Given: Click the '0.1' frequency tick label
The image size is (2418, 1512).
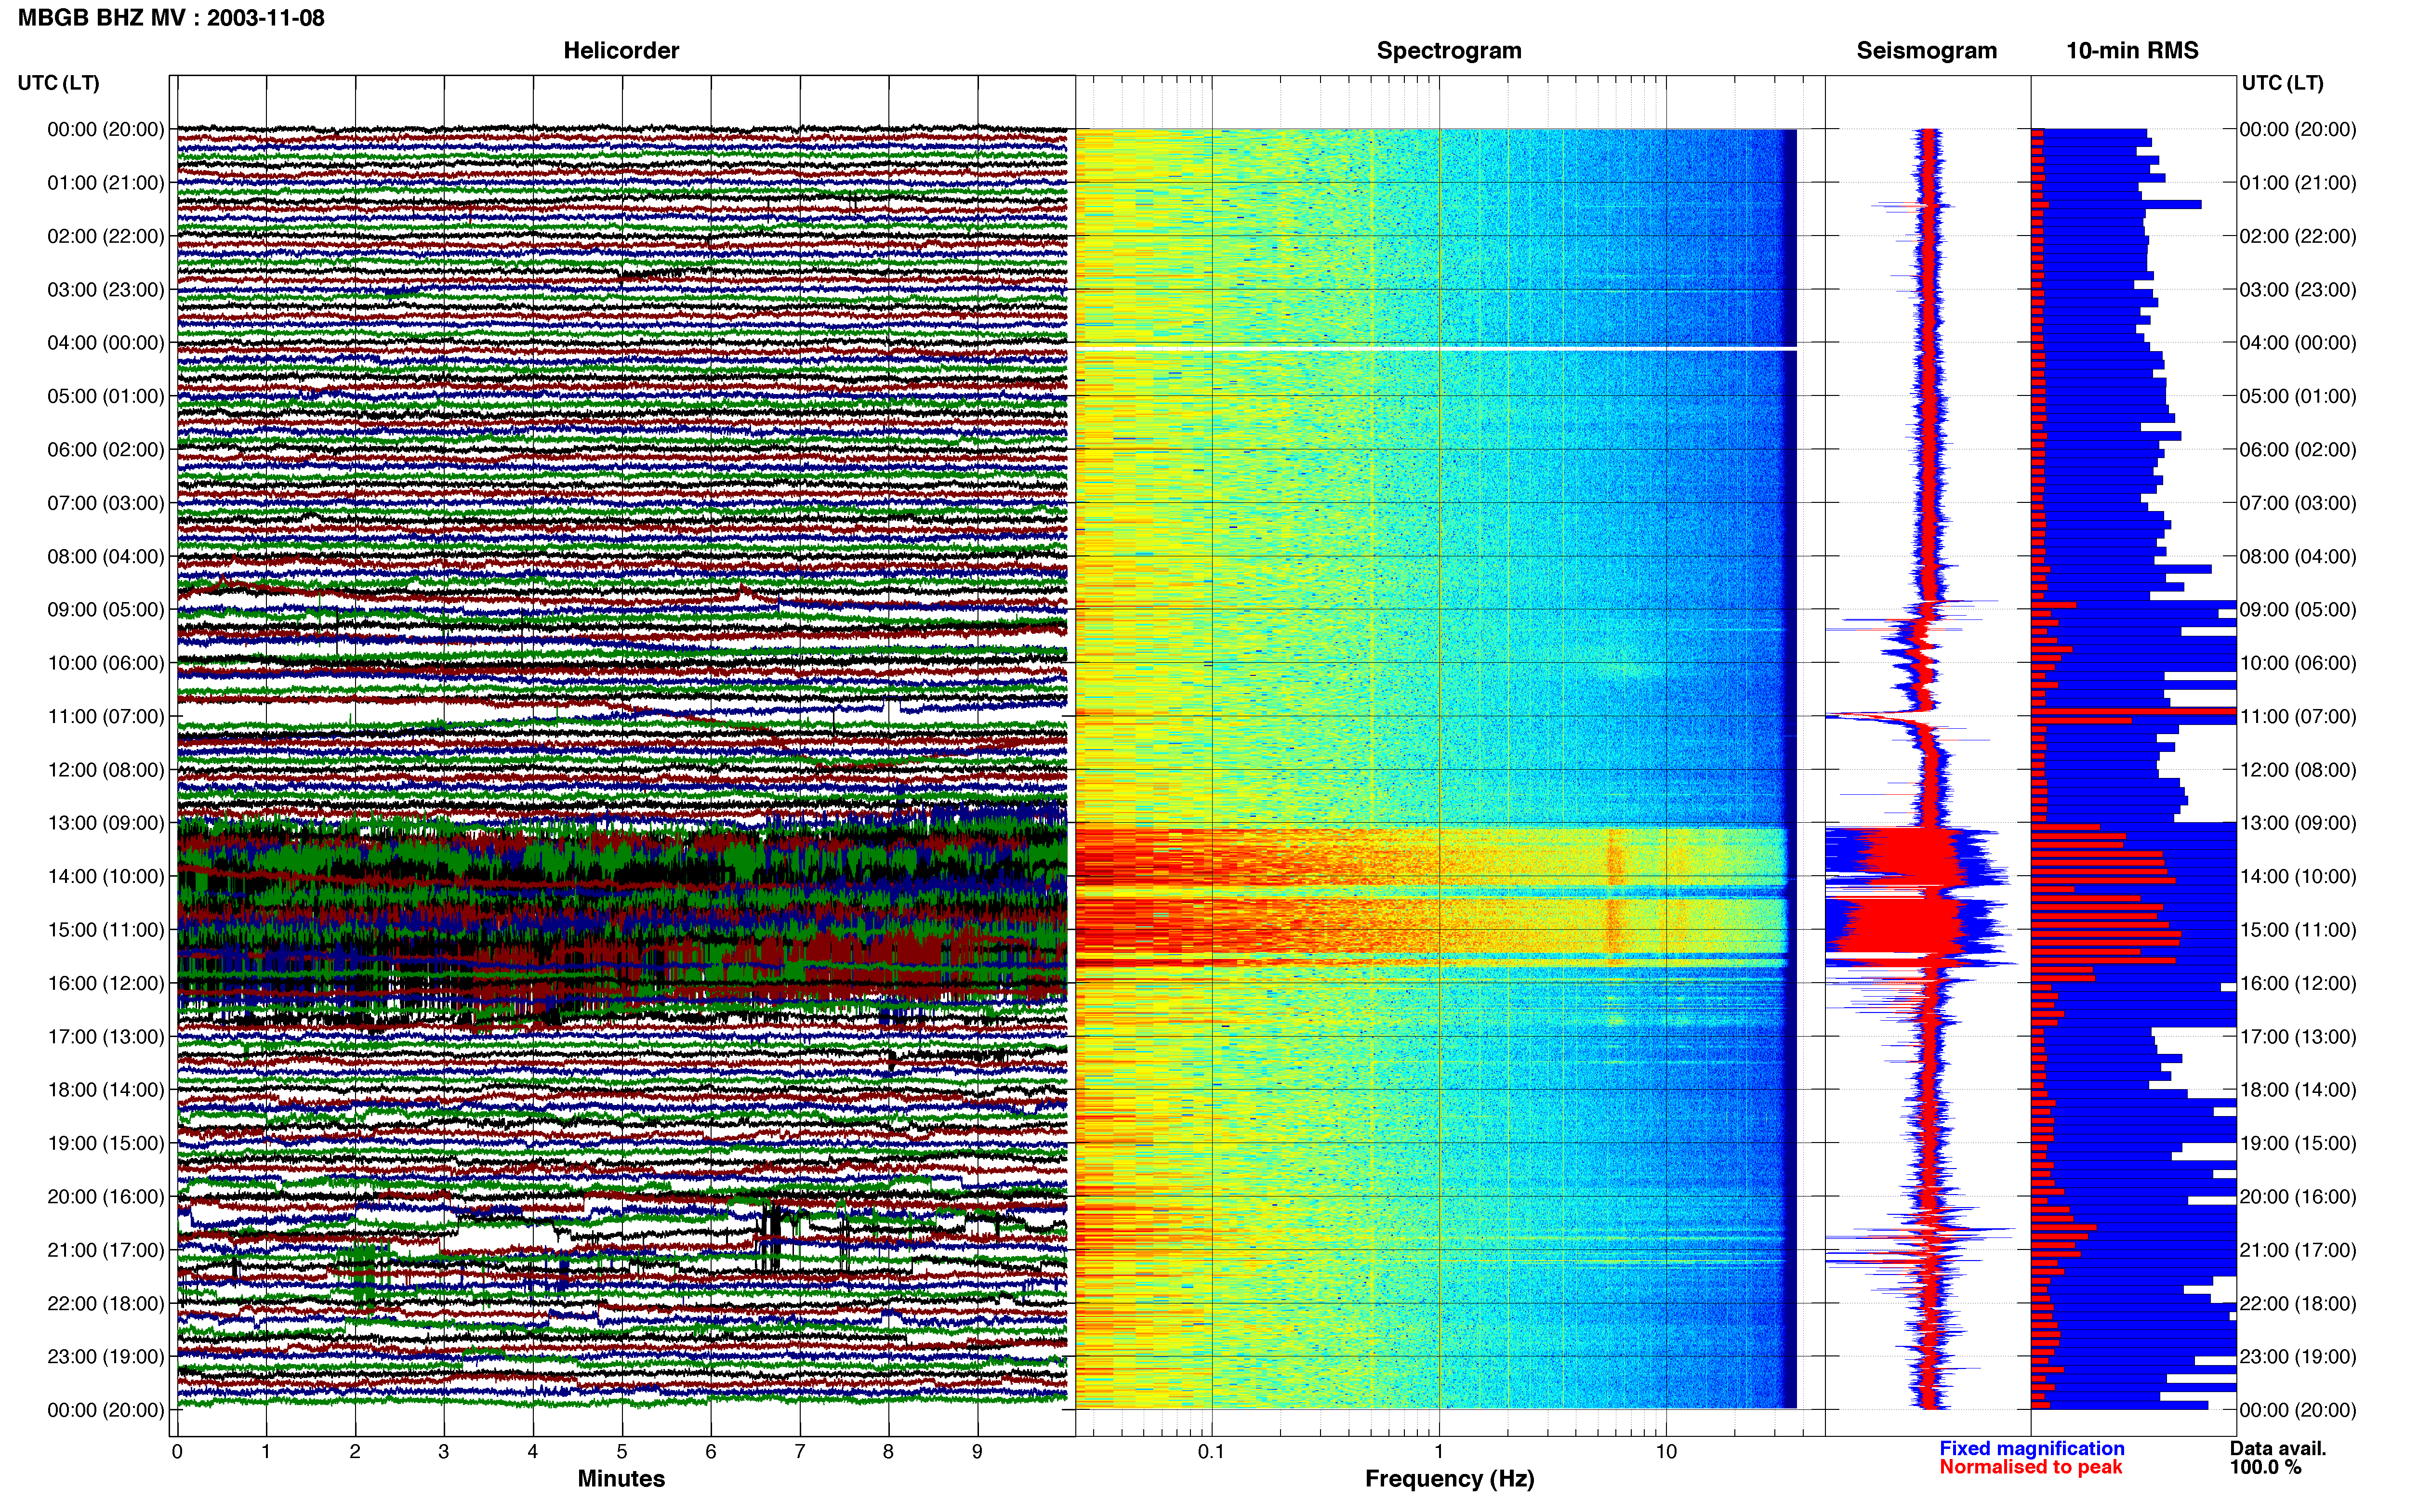Looking at the screenshot, I should tap(1211, 1451).
